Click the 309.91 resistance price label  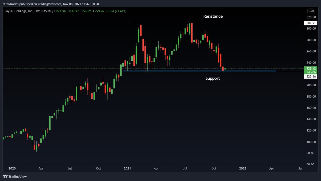[310, 23]
